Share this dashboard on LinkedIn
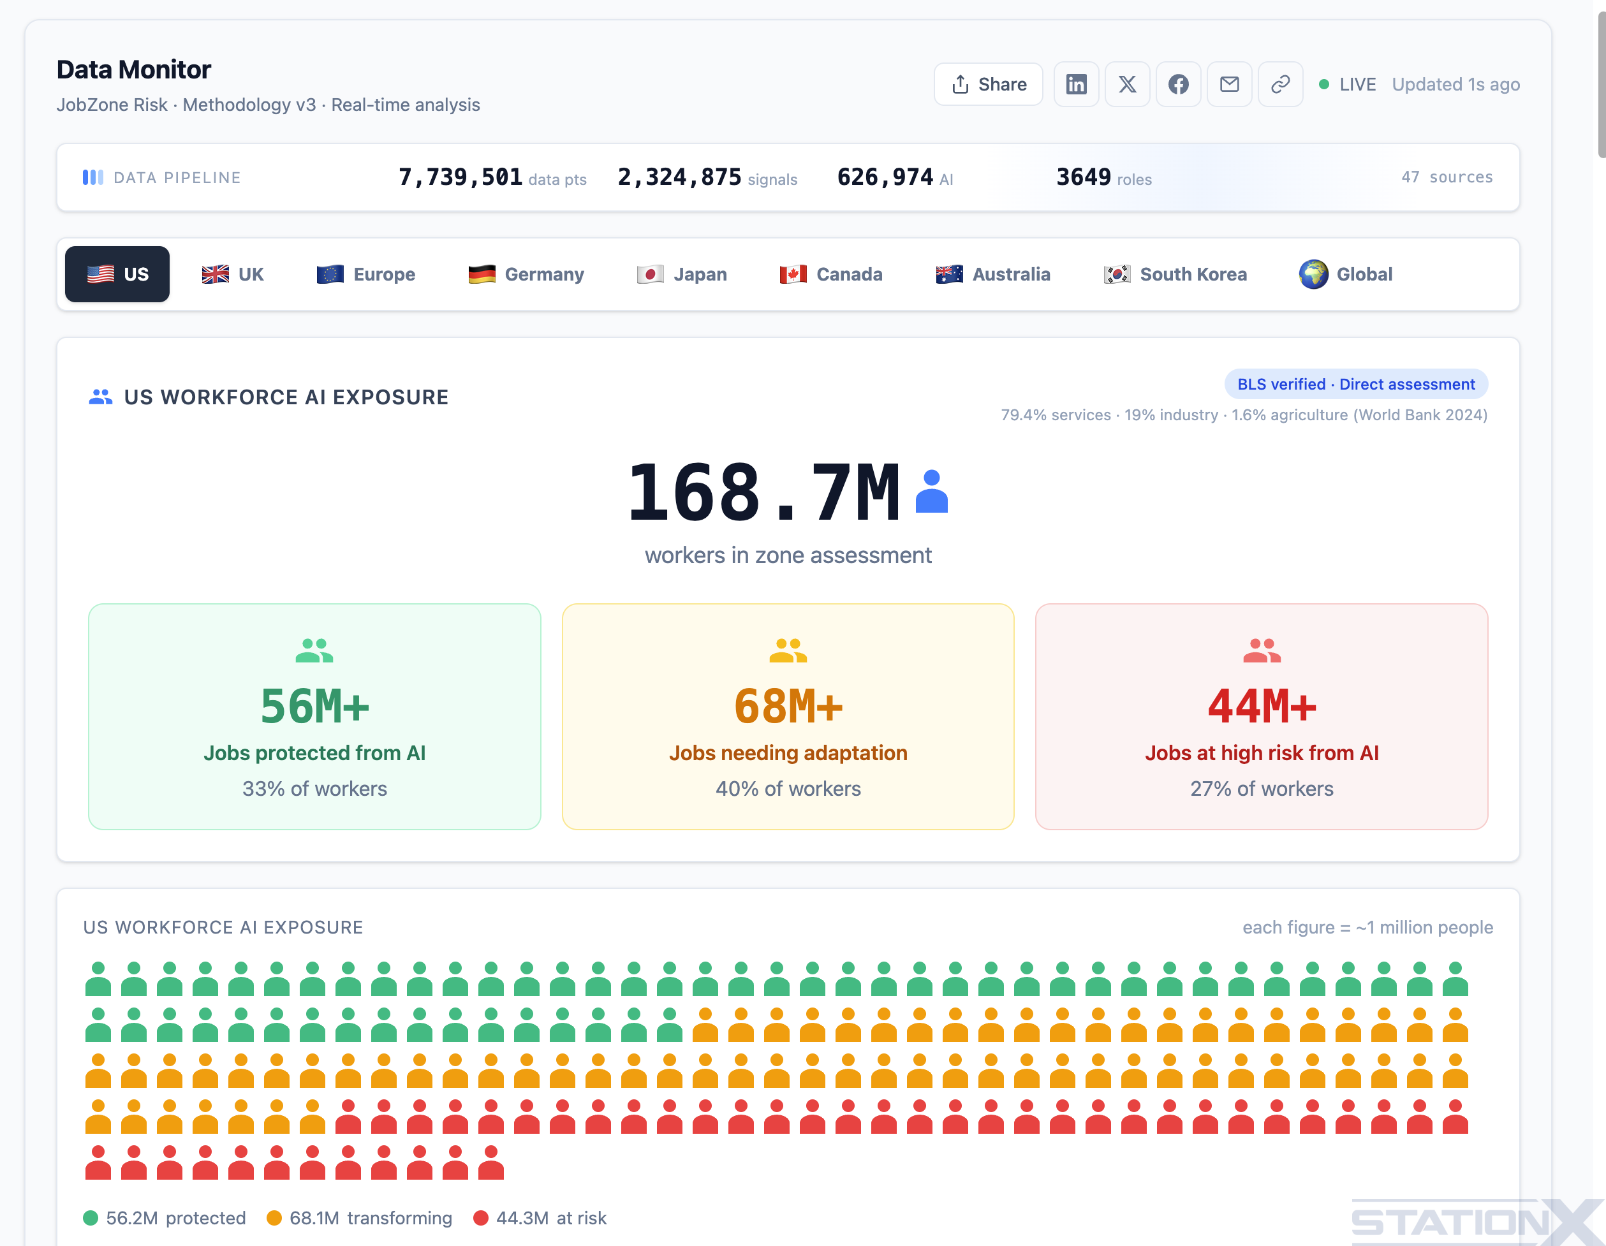Image resolution: width=1606 pixels, height=1246 pixels. coord(1076,84)
